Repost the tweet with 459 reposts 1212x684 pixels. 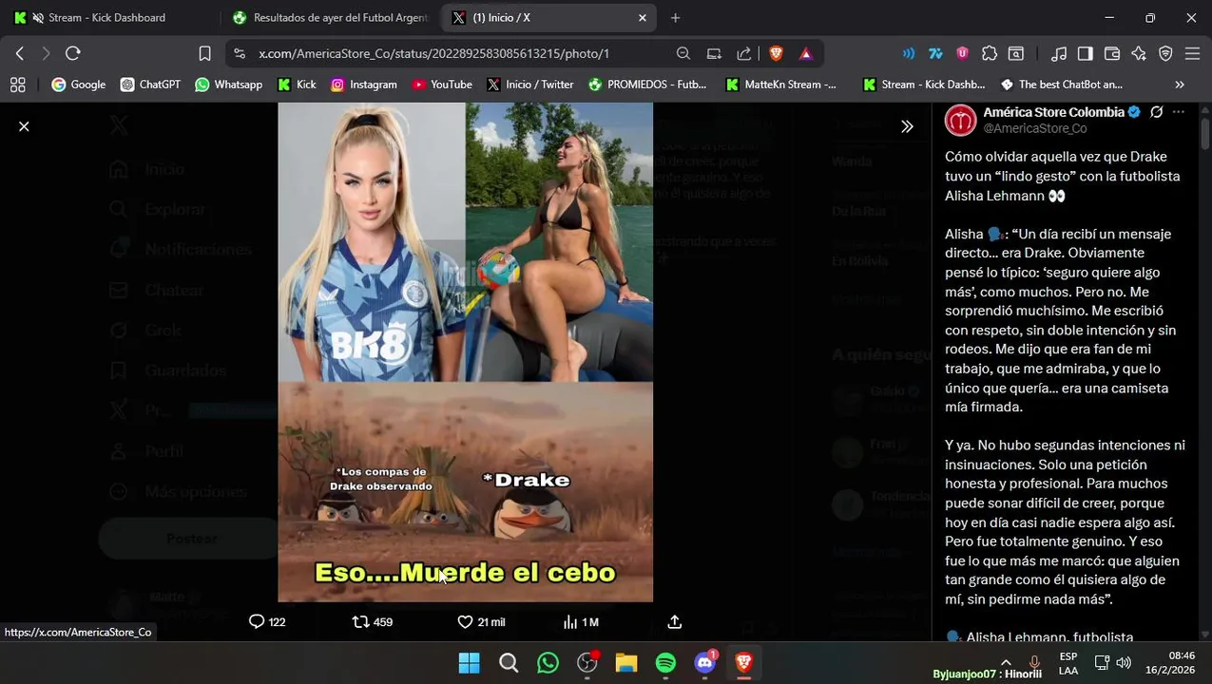(373, 621)
